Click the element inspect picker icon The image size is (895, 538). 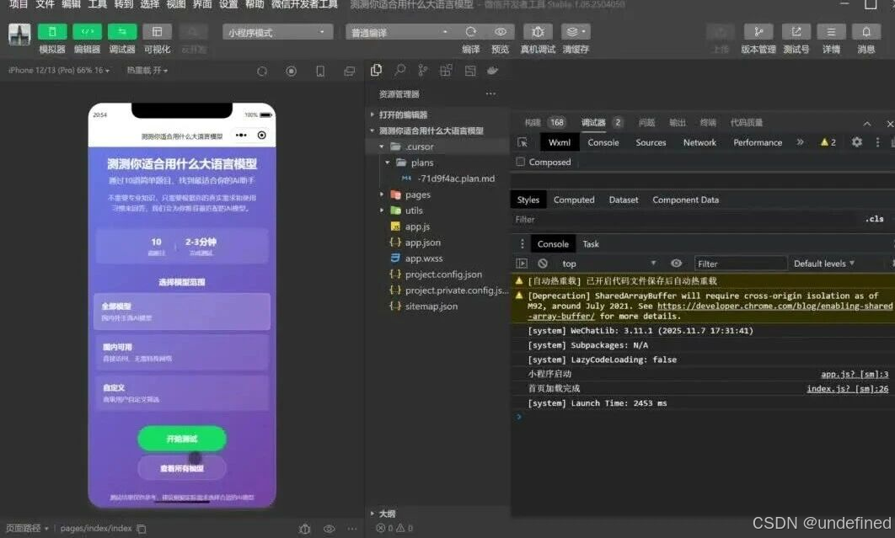point(523,142)
